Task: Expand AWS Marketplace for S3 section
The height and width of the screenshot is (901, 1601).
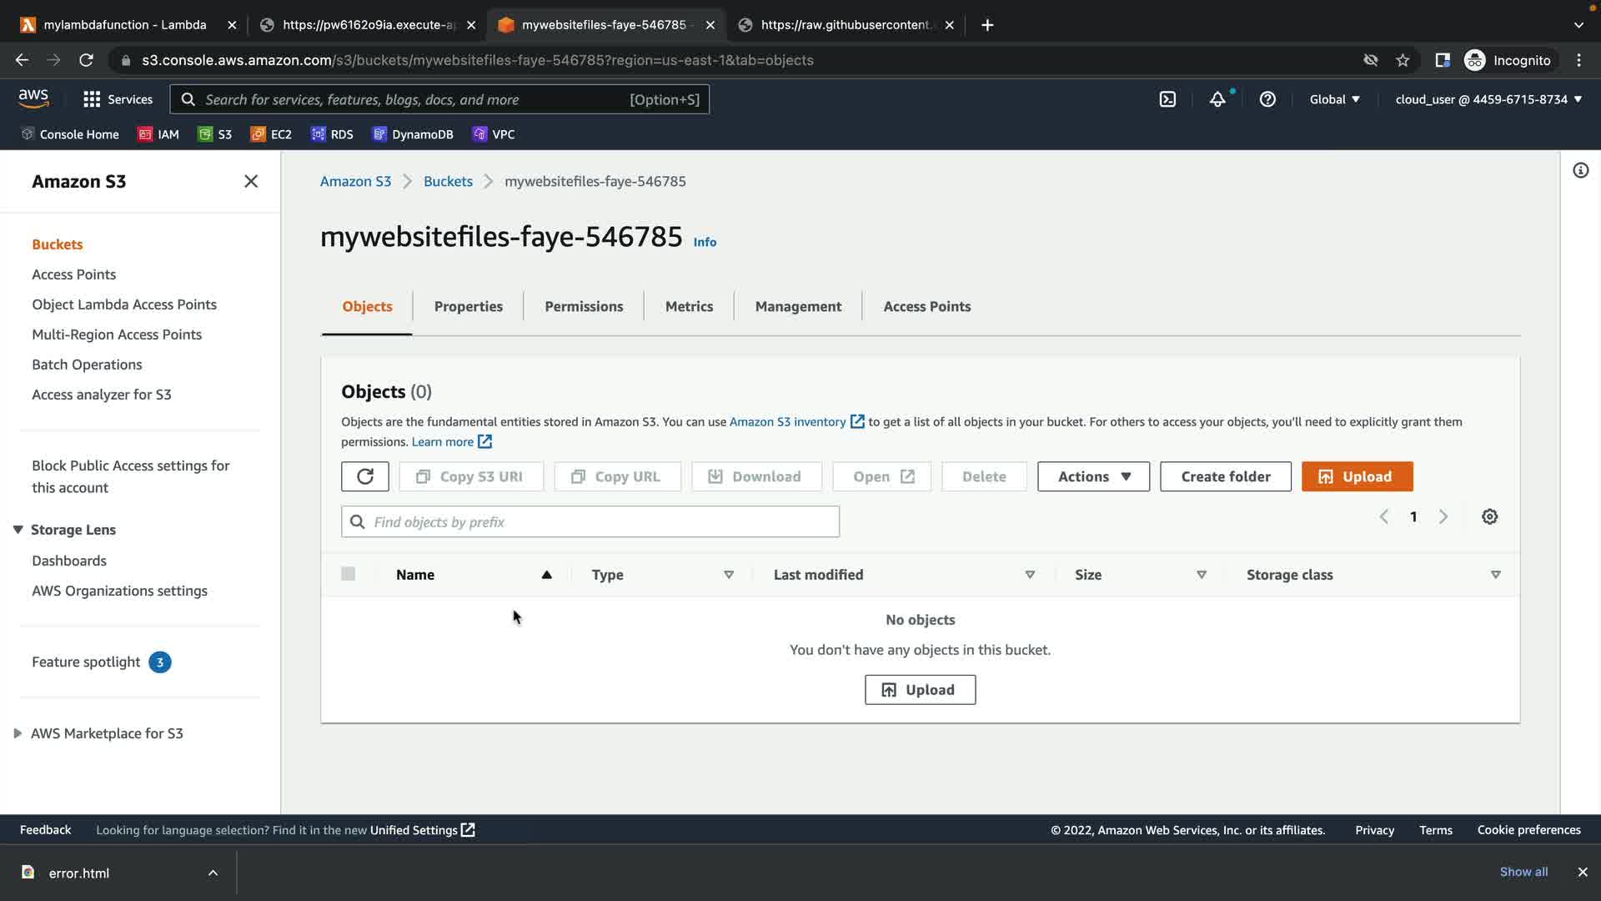Action: click(18, 733)
